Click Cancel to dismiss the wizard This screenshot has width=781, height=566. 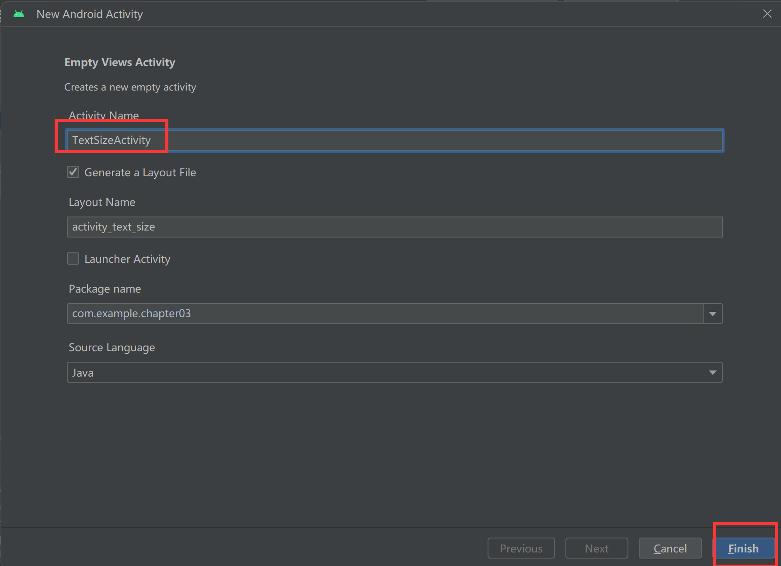click(x=670, y=548)
